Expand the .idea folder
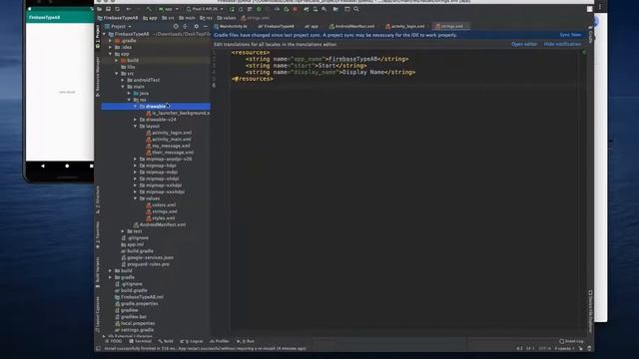 tap(111, 47)
